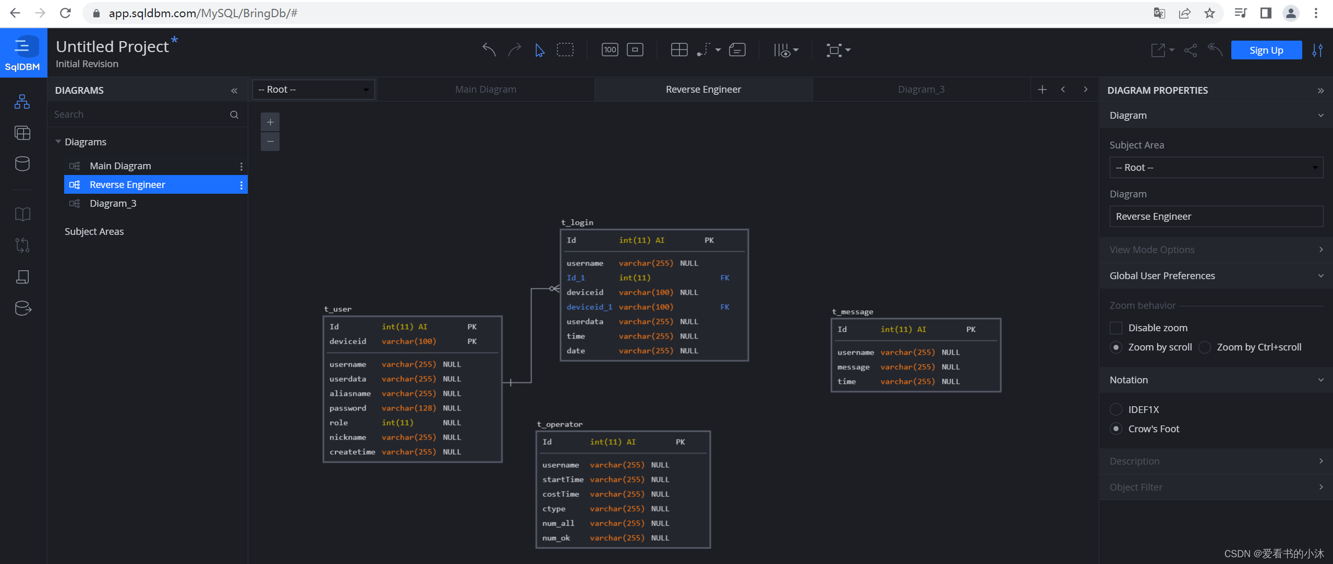
Task: Click the SqlDBM logo menu icon
Action: (x=23, y=53)
